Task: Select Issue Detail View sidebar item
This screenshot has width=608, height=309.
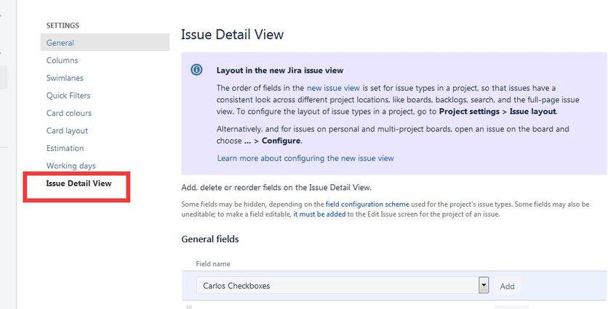Action: [x=79, y=184]
